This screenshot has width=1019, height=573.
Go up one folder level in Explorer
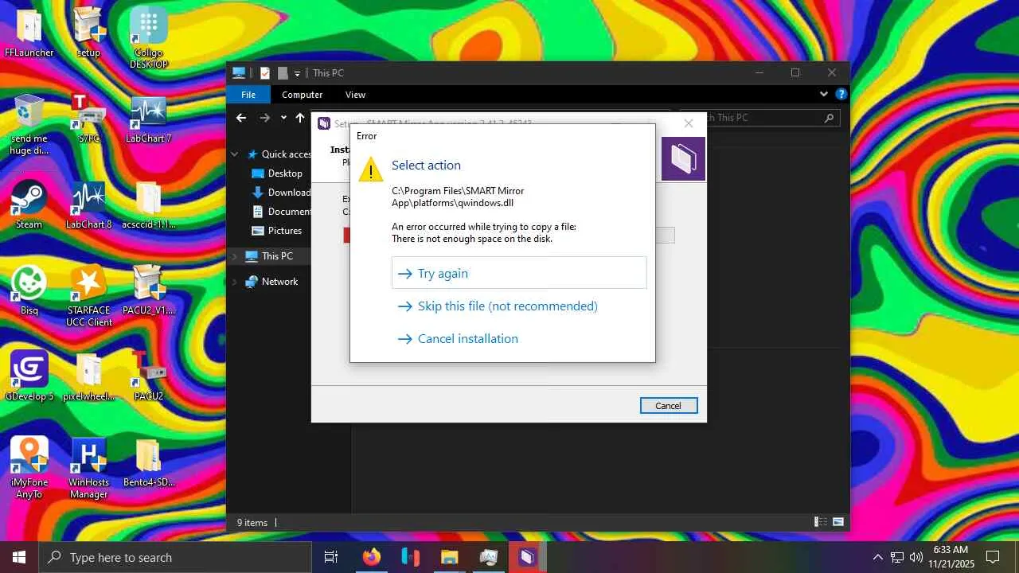[x=300, y=118]
